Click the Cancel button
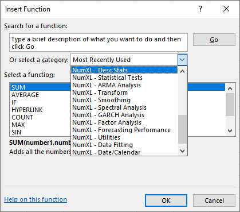Screen dimensions: 240x212 (214, 201)
